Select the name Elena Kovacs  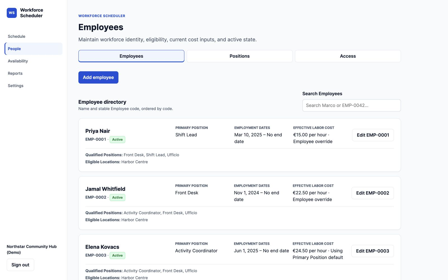[x=102, y=247]
